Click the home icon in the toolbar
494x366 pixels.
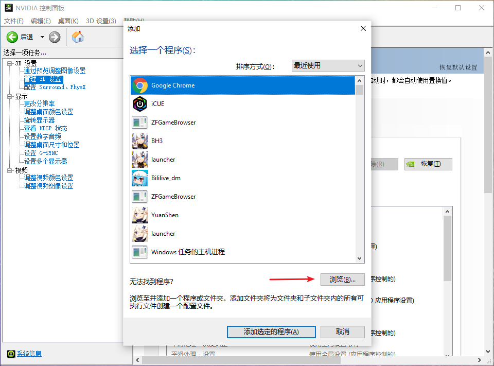[x=78, y=37]
